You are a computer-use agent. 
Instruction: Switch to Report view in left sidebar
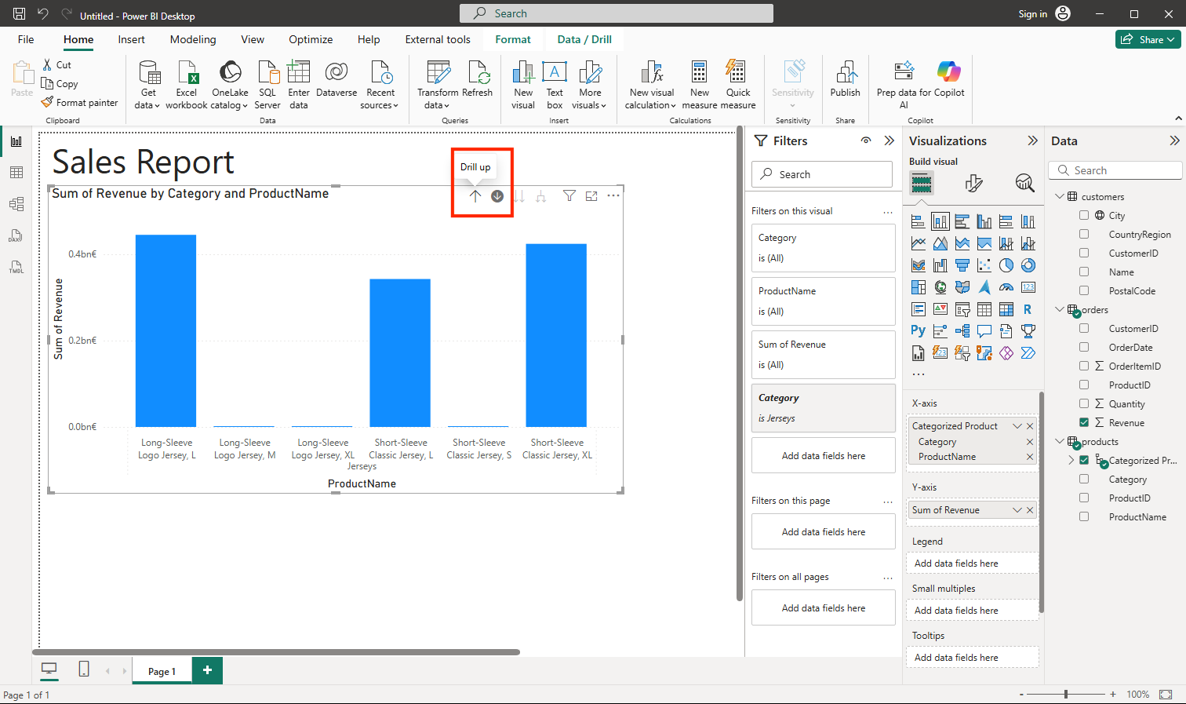pos(16,141)
